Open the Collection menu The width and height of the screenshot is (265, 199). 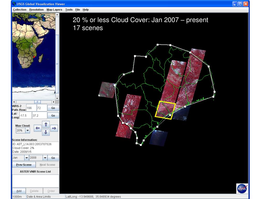coord(20,10)
